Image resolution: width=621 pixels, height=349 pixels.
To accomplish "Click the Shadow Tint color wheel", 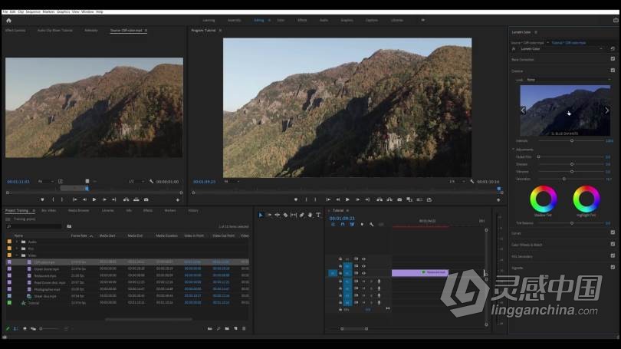I will point(544,199).
